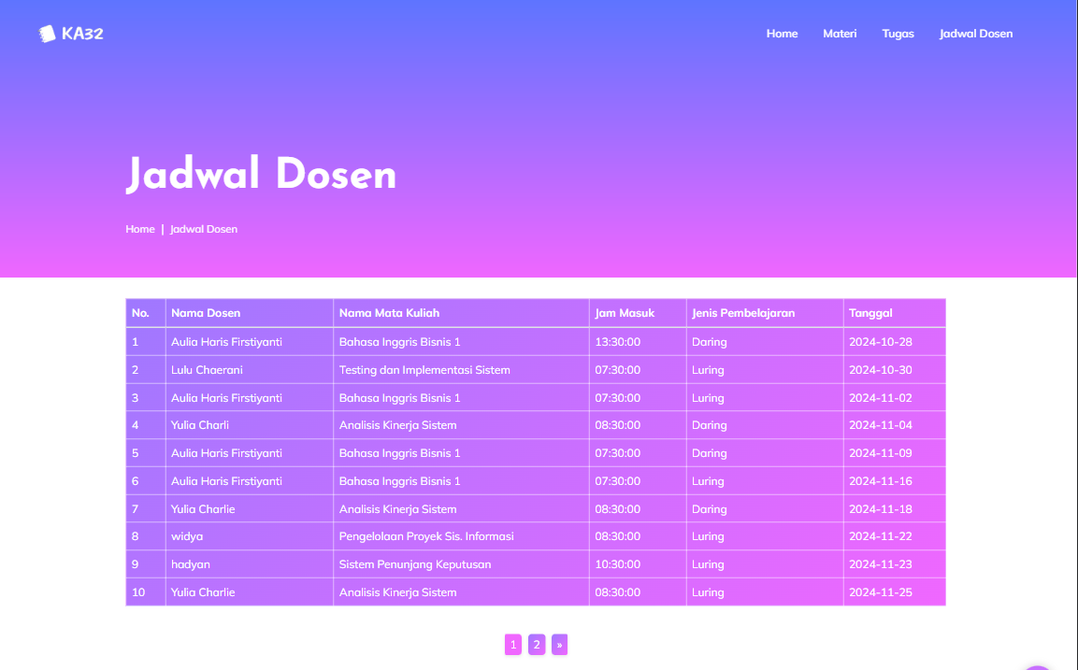Viewport: 1078px width, 670px height.
Task: Open the Tugas navigation item
Action: tap(898, 34)
